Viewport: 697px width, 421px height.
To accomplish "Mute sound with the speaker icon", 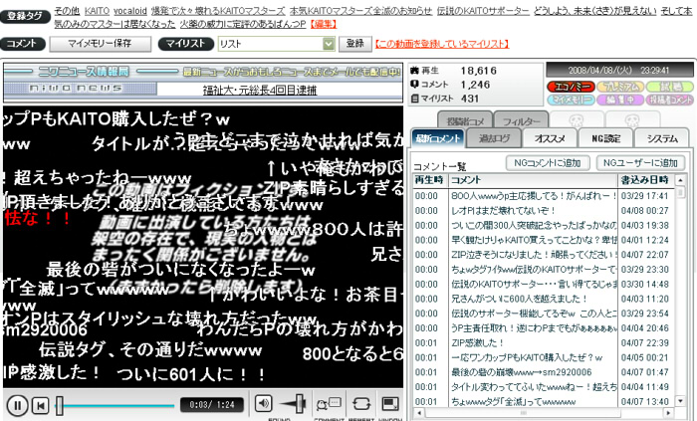I will [263, 404].
